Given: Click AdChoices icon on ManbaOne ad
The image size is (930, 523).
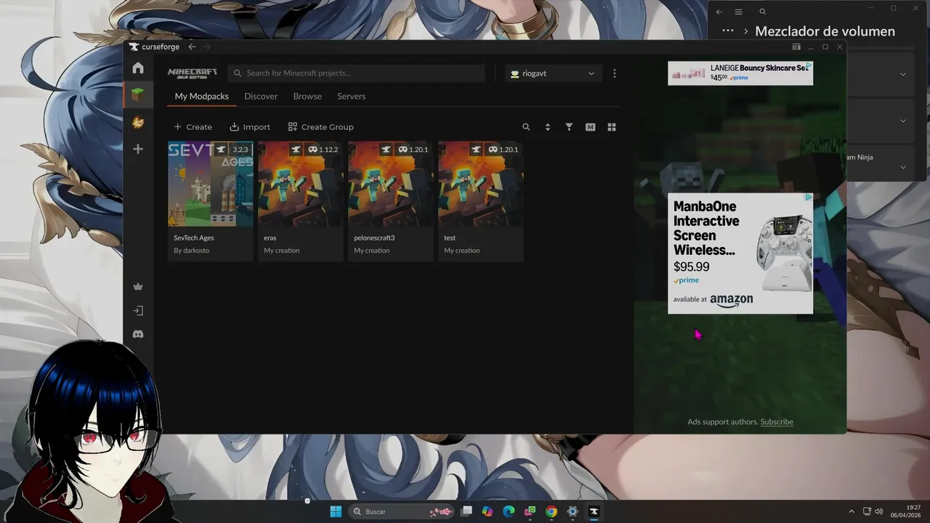Looking at the screenshot, I should 809,197.
